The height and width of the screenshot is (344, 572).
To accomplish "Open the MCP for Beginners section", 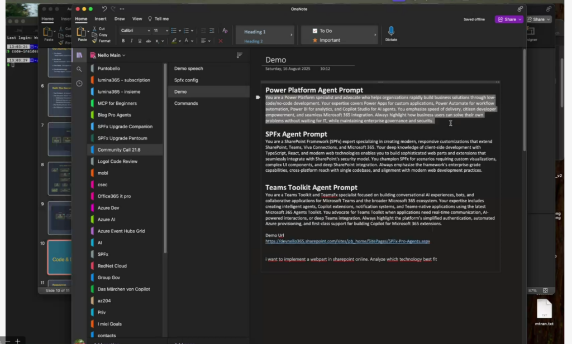I will point(125,103).
